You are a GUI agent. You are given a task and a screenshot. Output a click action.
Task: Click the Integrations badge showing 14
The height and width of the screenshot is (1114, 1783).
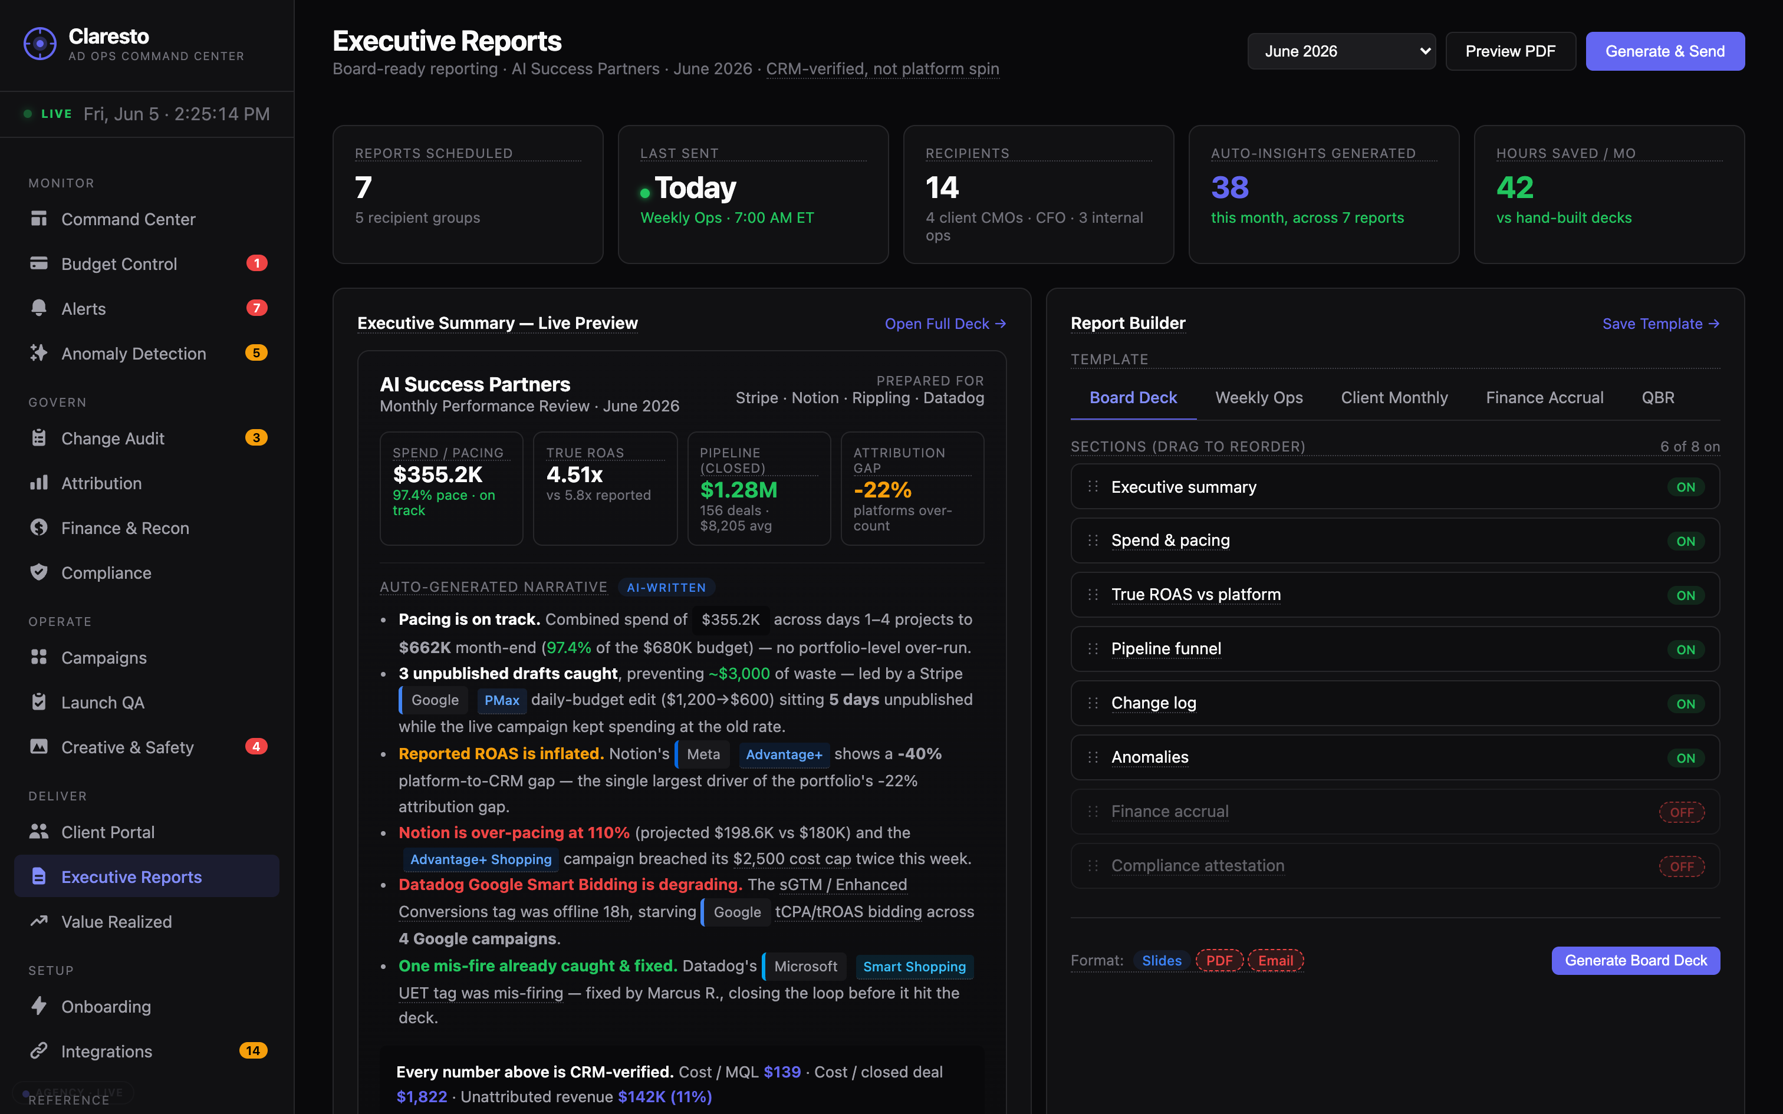coord(253,1050)
